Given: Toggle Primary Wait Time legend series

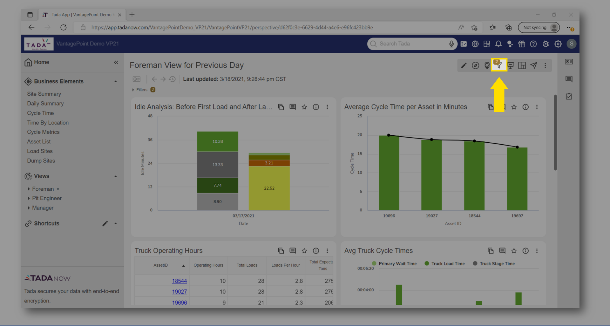Looking at the screenshot, I should (394, 264).
